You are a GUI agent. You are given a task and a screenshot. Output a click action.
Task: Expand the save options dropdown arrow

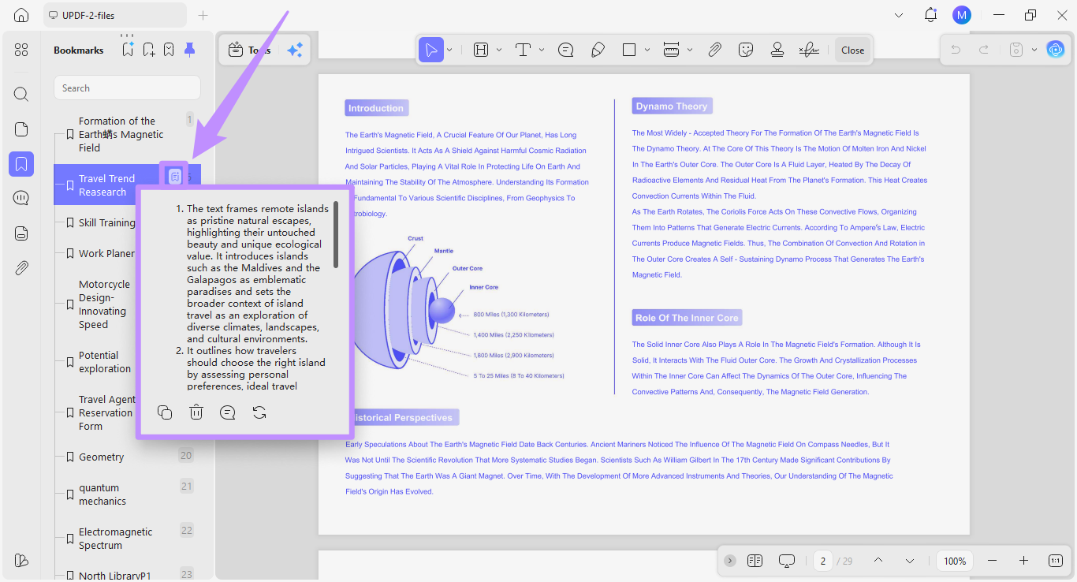[1034, 50]
